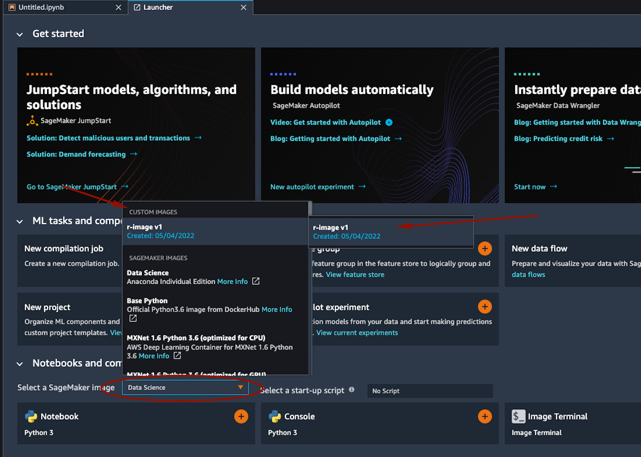Click the play icon next to Autopilot video link
Viewport: 641px width, 457px height.
click(389, 122)
